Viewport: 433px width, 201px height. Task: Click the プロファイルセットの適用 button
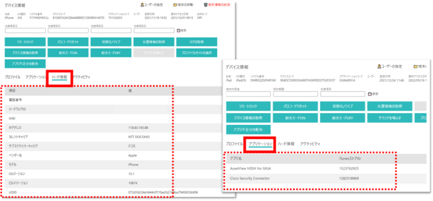coord(196,53)
